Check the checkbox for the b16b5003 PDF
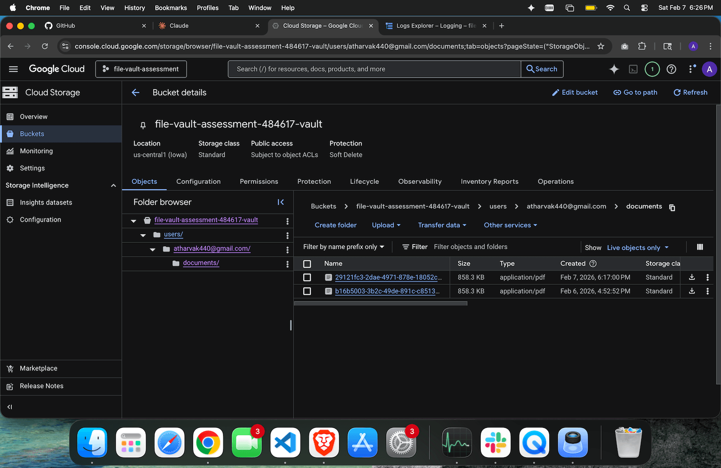The image size is (721, 468). (307, 291)
